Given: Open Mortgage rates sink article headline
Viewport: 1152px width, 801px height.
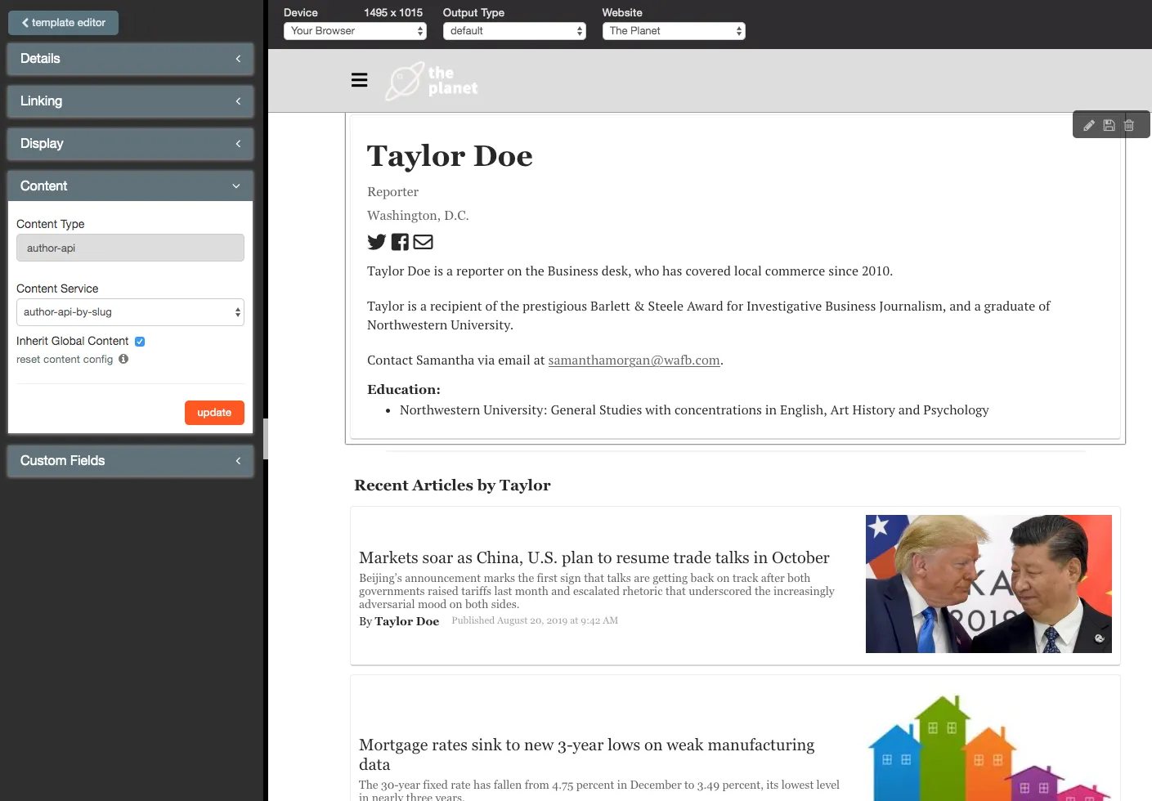Looking at the screenshot, I should coord(587,754).
